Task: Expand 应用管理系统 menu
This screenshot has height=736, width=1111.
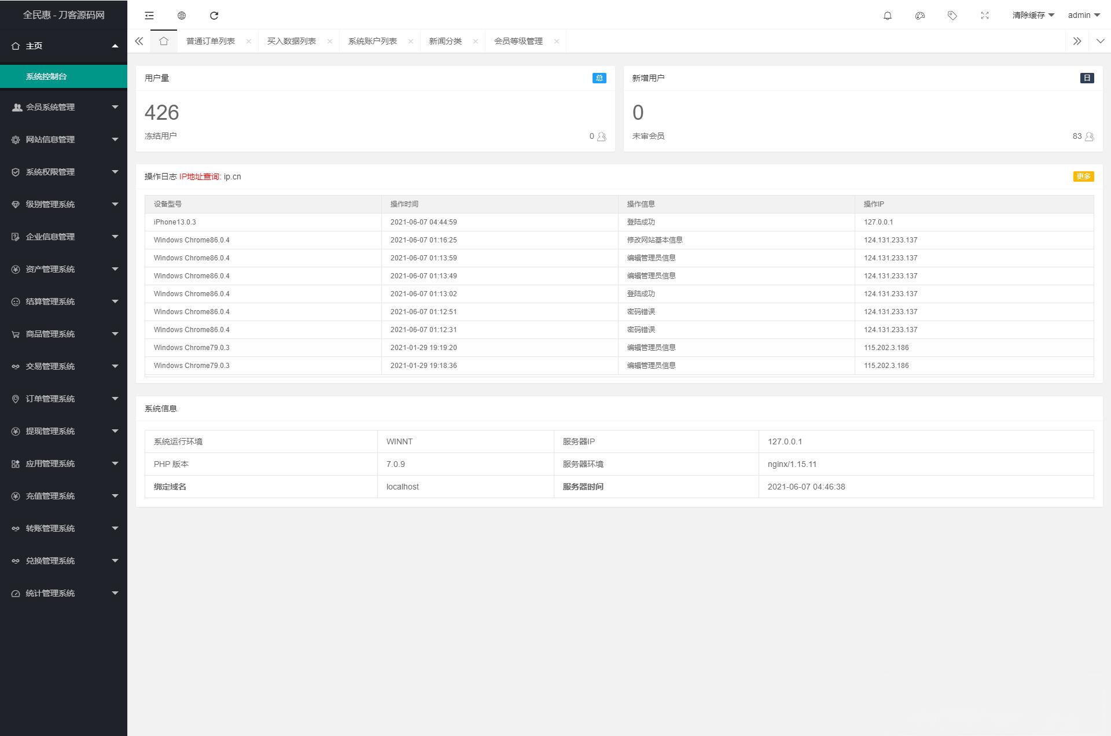Action: [64, 463]
